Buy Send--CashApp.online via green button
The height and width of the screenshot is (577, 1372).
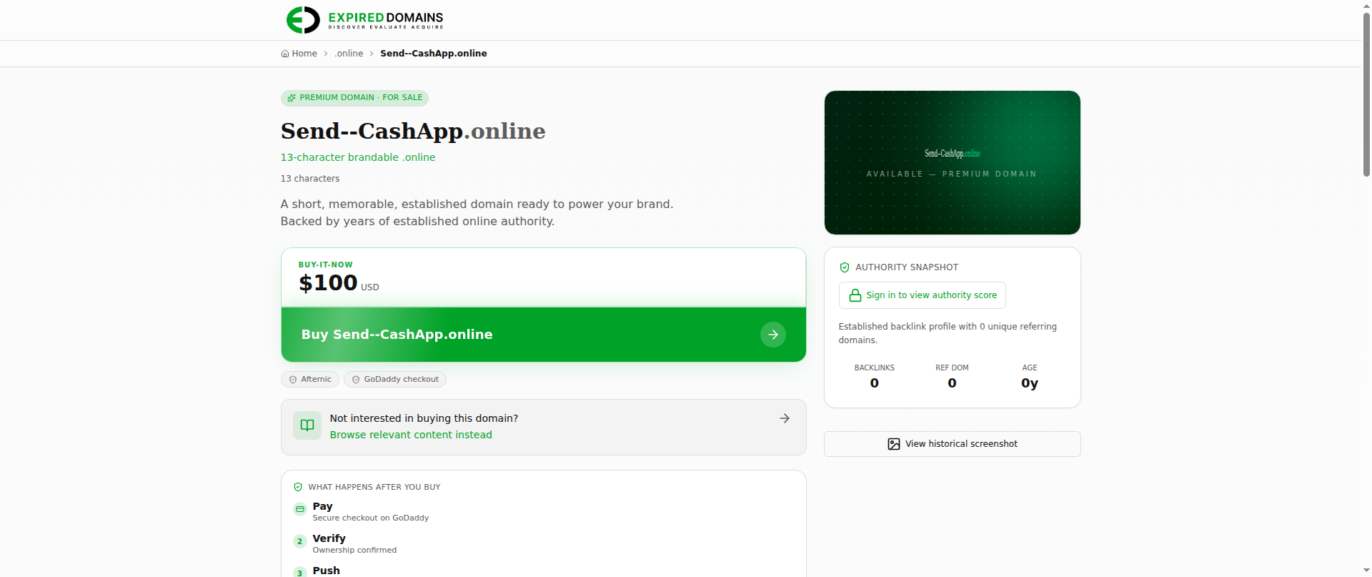[543, 335]
